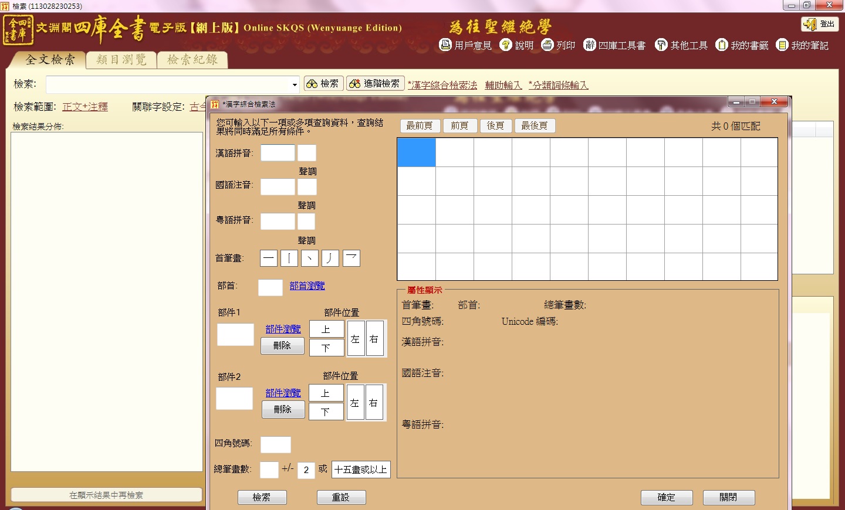The height and width of the screenshot is (510, 845).
Task: Click the 列印 print icon
Action: (547, 45)
